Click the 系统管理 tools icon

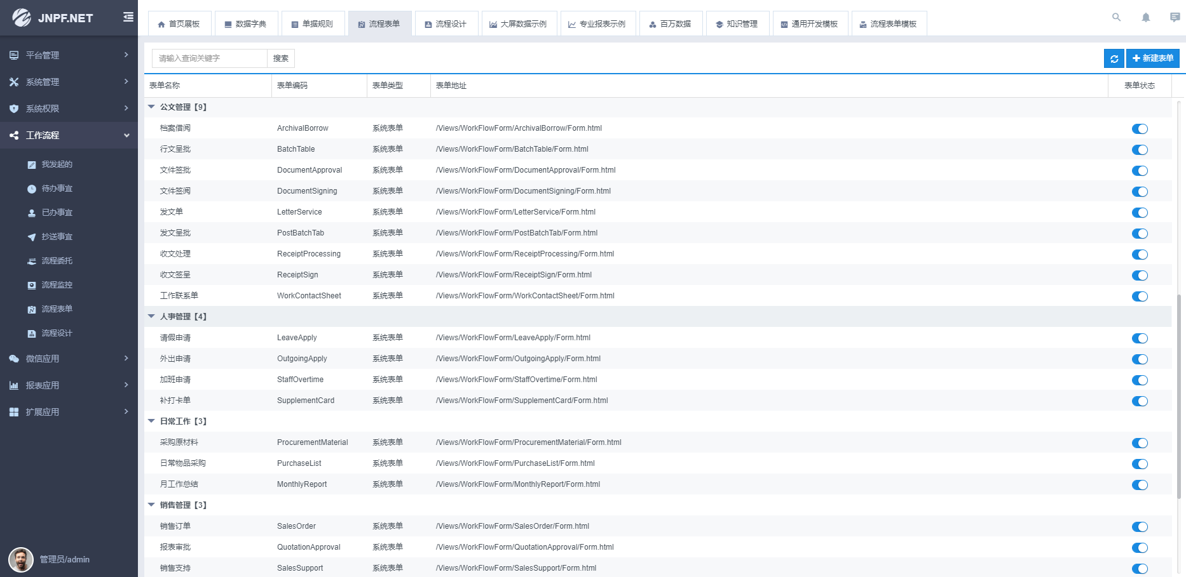14,82
